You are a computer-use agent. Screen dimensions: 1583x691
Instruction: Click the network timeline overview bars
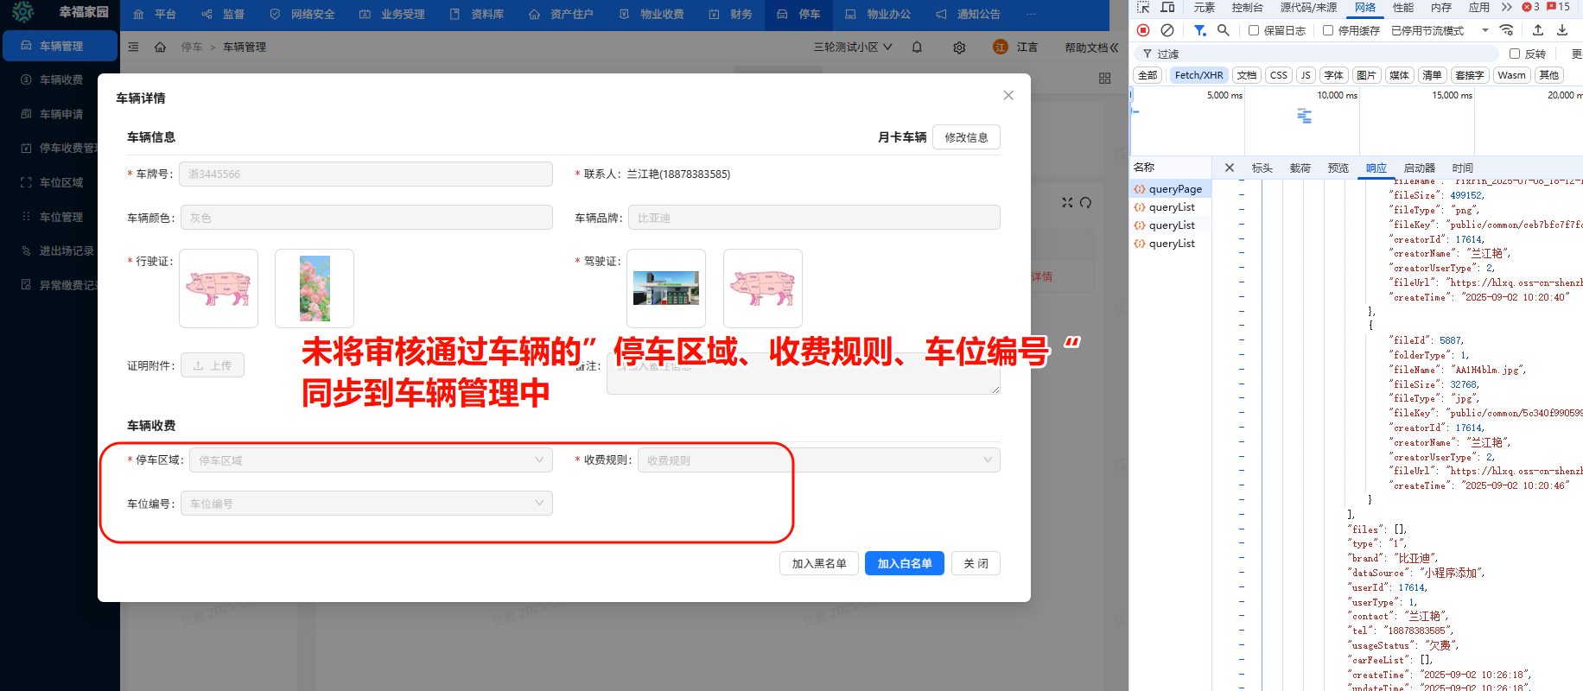pyautogui.click(x=1304, y=116)
